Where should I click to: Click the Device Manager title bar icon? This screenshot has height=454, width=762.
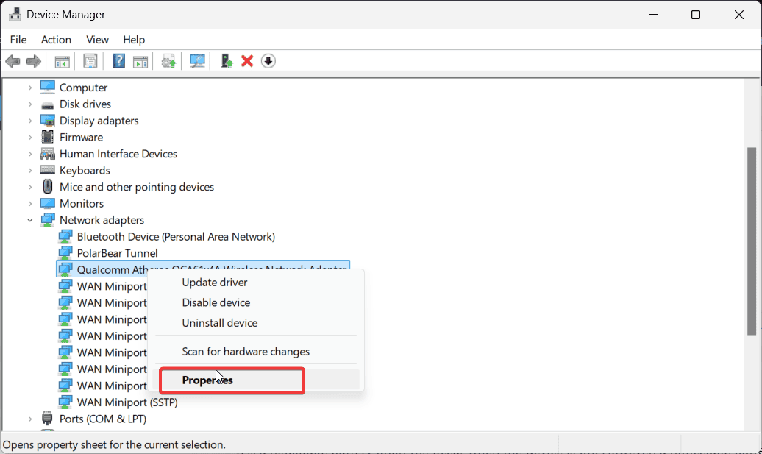[15, 15]
